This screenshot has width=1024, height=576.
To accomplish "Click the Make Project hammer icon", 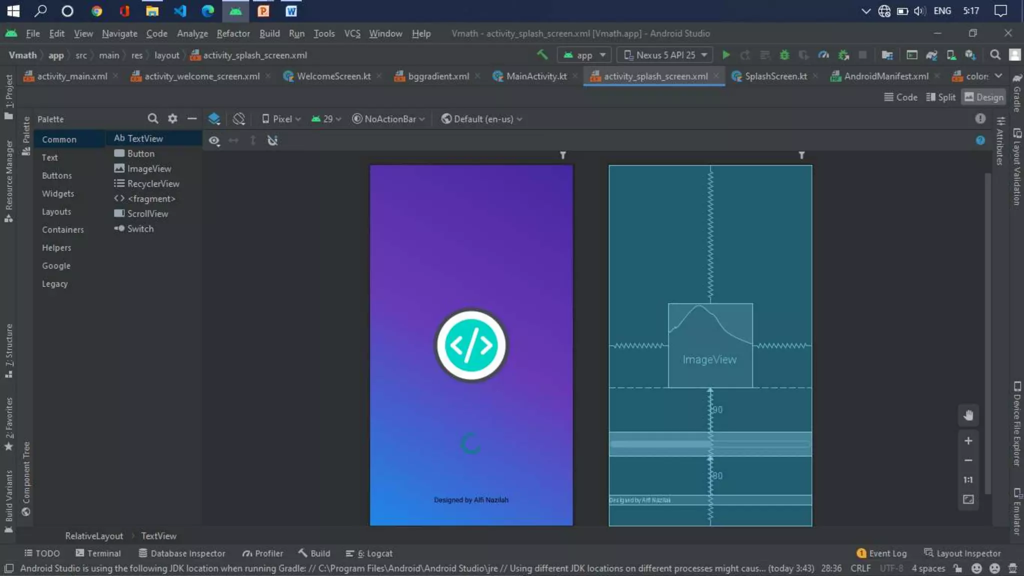I will 542,54.
